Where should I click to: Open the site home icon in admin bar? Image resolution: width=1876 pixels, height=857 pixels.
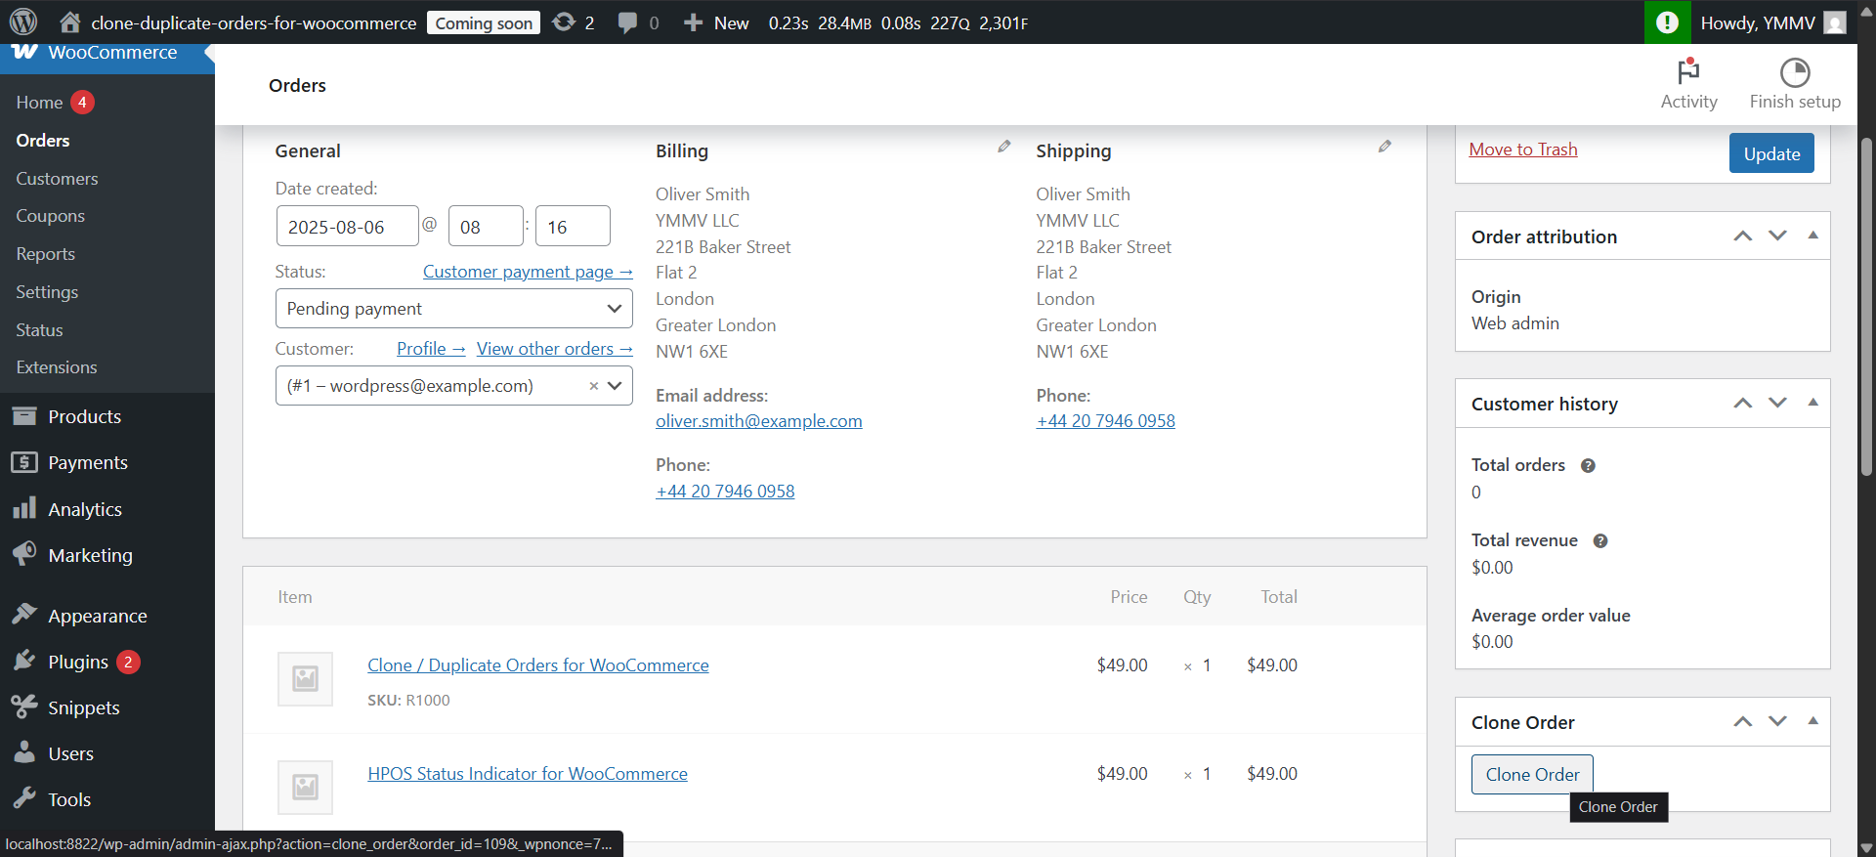pyautogui.click(x=69, y=21)
